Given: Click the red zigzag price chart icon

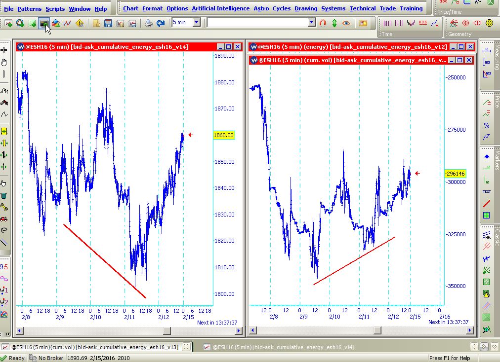Looking at the screenshot, I should (x=67, y=23).
